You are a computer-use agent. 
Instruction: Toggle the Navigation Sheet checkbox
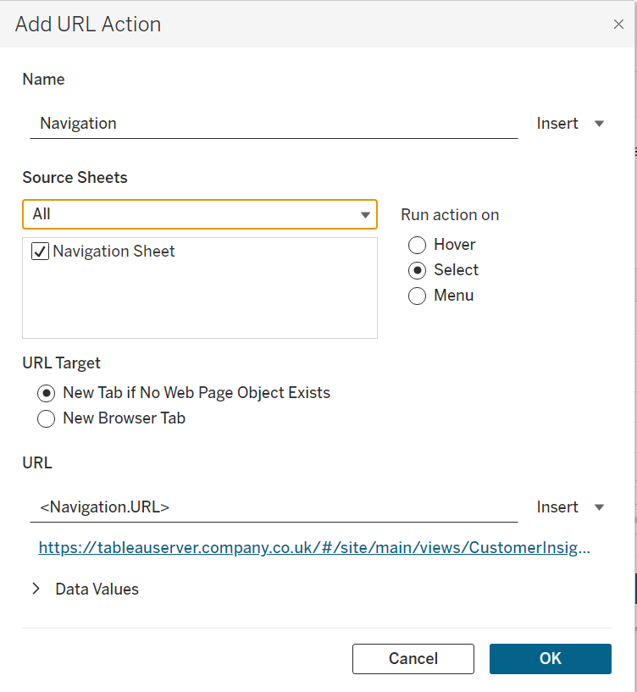[x=40, y=252]
